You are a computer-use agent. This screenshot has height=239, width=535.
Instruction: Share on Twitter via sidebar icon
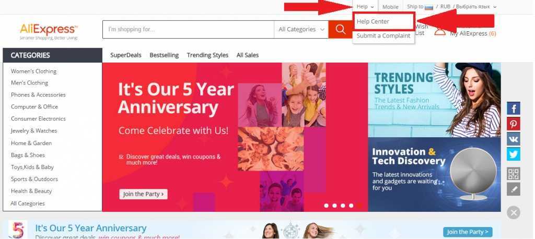tap(514, 154)
